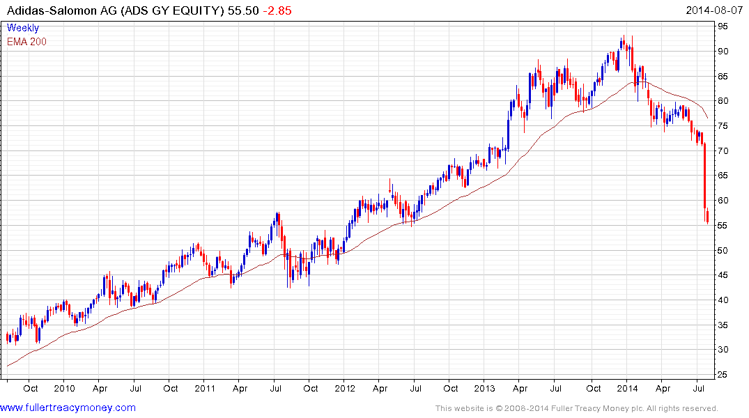Screen dimensions: 749x418
Task: Click the 2013 year label on time axis
Action: (x=484, y=388)
